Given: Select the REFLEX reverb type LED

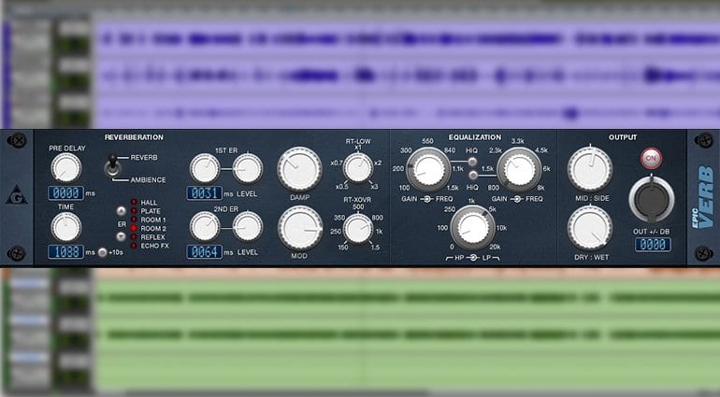Looking at the screenshot, I should (134, 237).
